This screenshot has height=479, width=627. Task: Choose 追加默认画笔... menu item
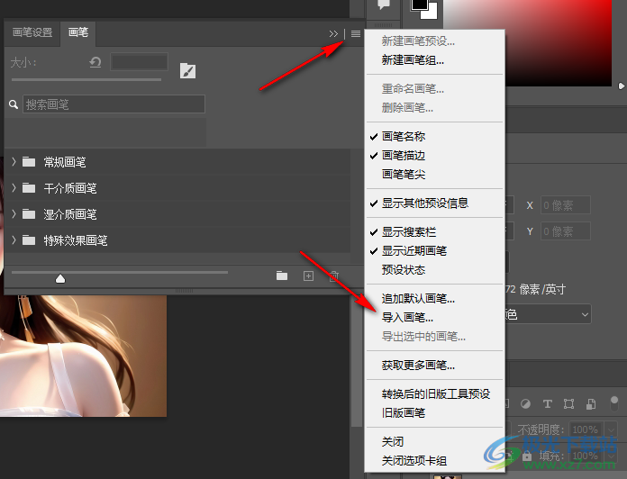[418, 298]
